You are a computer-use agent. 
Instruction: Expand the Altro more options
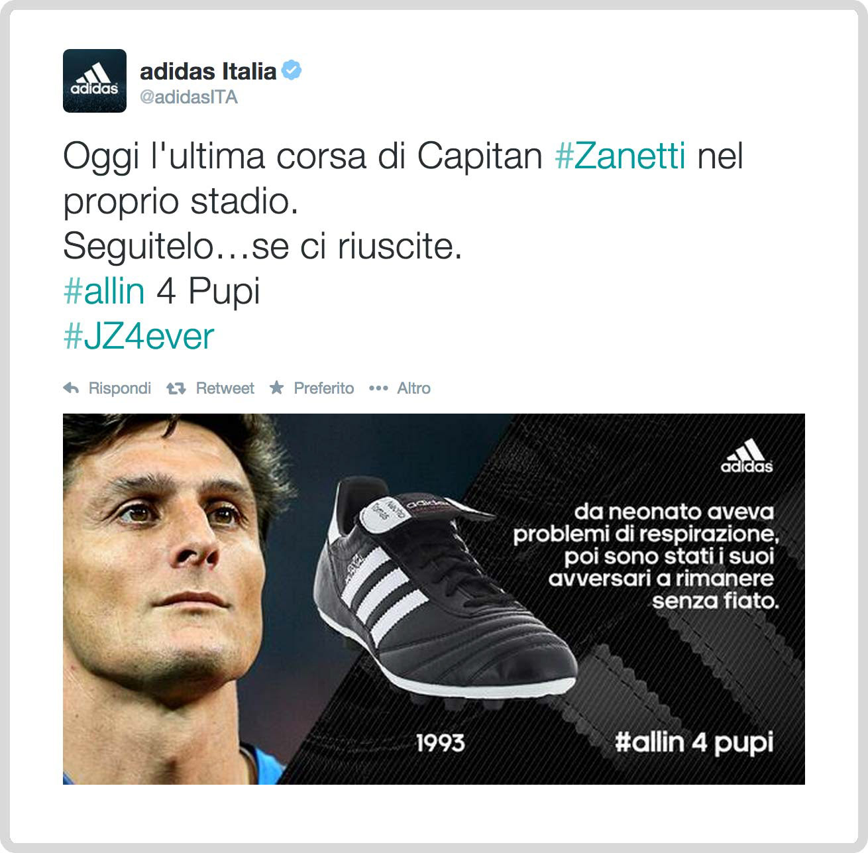point(413,388)
